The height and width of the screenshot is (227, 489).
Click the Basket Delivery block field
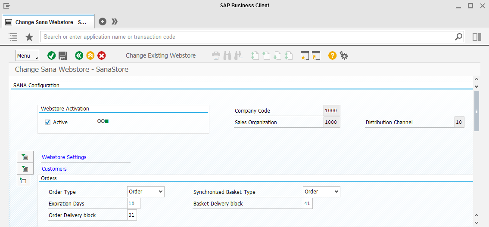pyautogui.click(x=308, y=204)
